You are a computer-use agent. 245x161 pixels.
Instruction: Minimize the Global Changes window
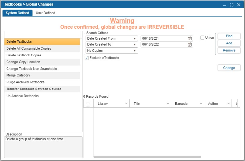[x=224, y=5]
